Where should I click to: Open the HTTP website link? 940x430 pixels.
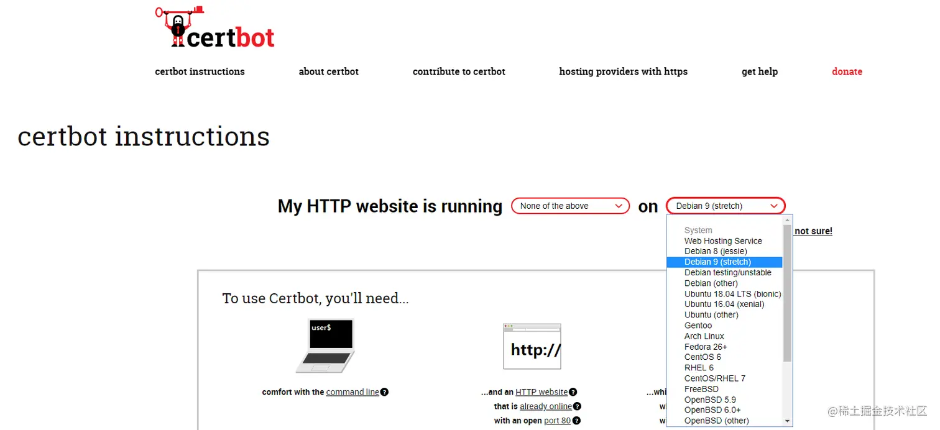coord(541,392)
